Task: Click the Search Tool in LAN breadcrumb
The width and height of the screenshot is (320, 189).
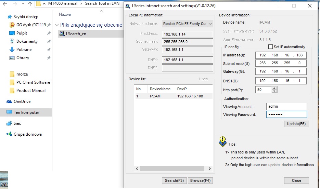Action: (102, 3)
